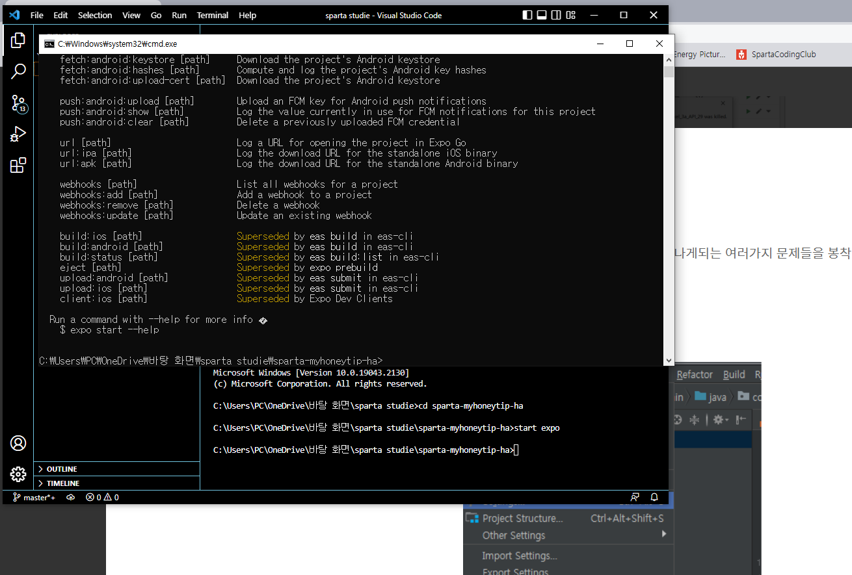Open the File menu in VS Code
The image size is (852, 575).
pos(37,15)
